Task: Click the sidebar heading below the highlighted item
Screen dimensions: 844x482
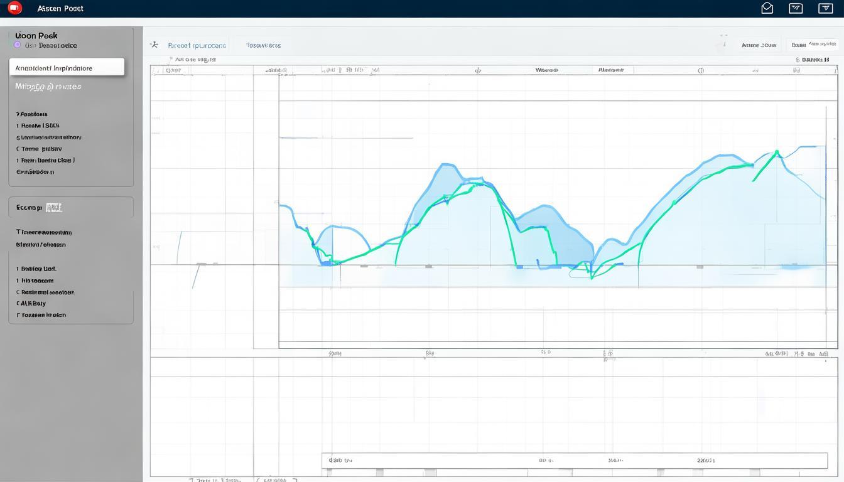Action: tap(48, 87)
